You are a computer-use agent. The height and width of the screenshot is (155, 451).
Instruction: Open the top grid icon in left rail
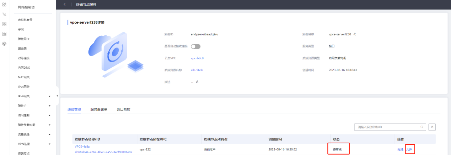click(4, 5)
